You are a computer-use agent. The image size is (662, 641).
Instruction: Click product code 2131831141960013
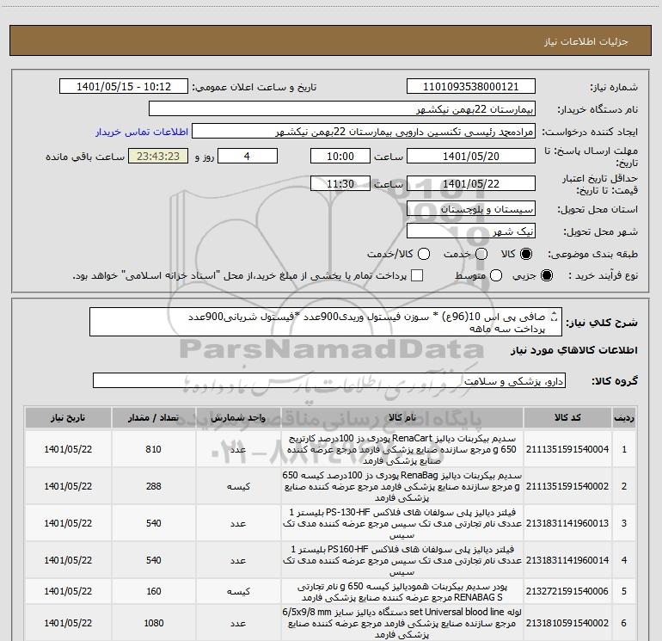567,523
